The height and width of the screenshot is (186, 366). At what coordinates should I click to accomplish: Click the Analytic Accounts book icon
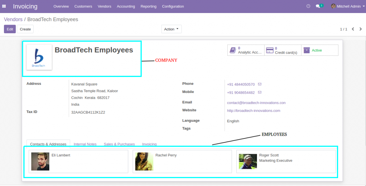click(233, 50)
